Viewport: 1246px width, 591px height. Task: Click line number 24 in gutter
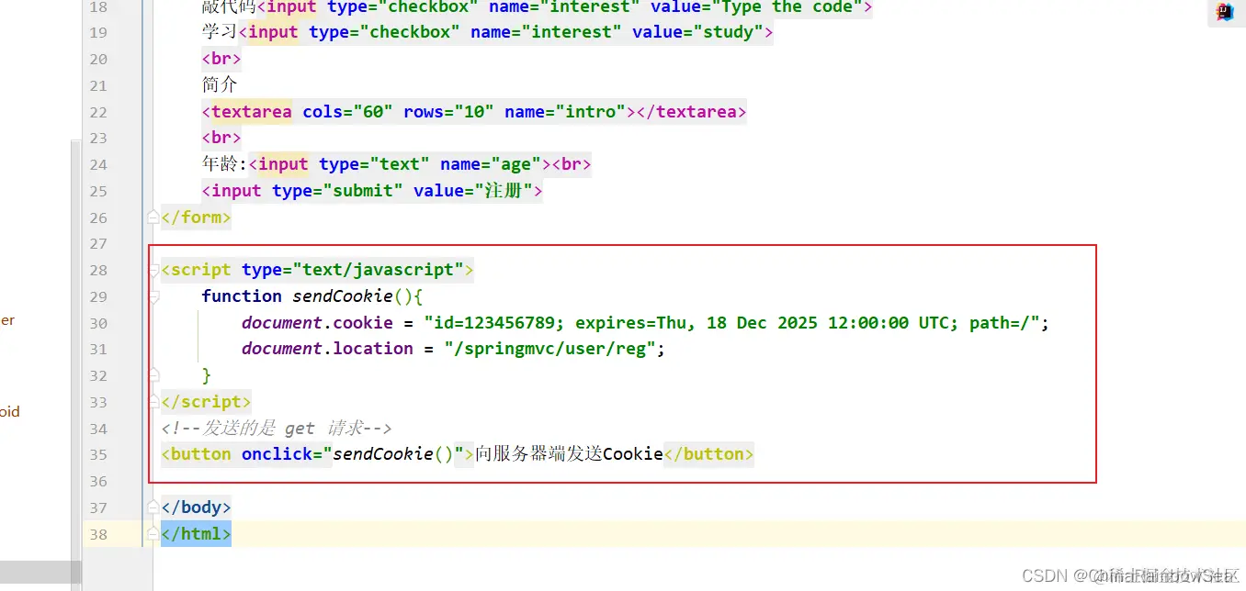point(97,165)
